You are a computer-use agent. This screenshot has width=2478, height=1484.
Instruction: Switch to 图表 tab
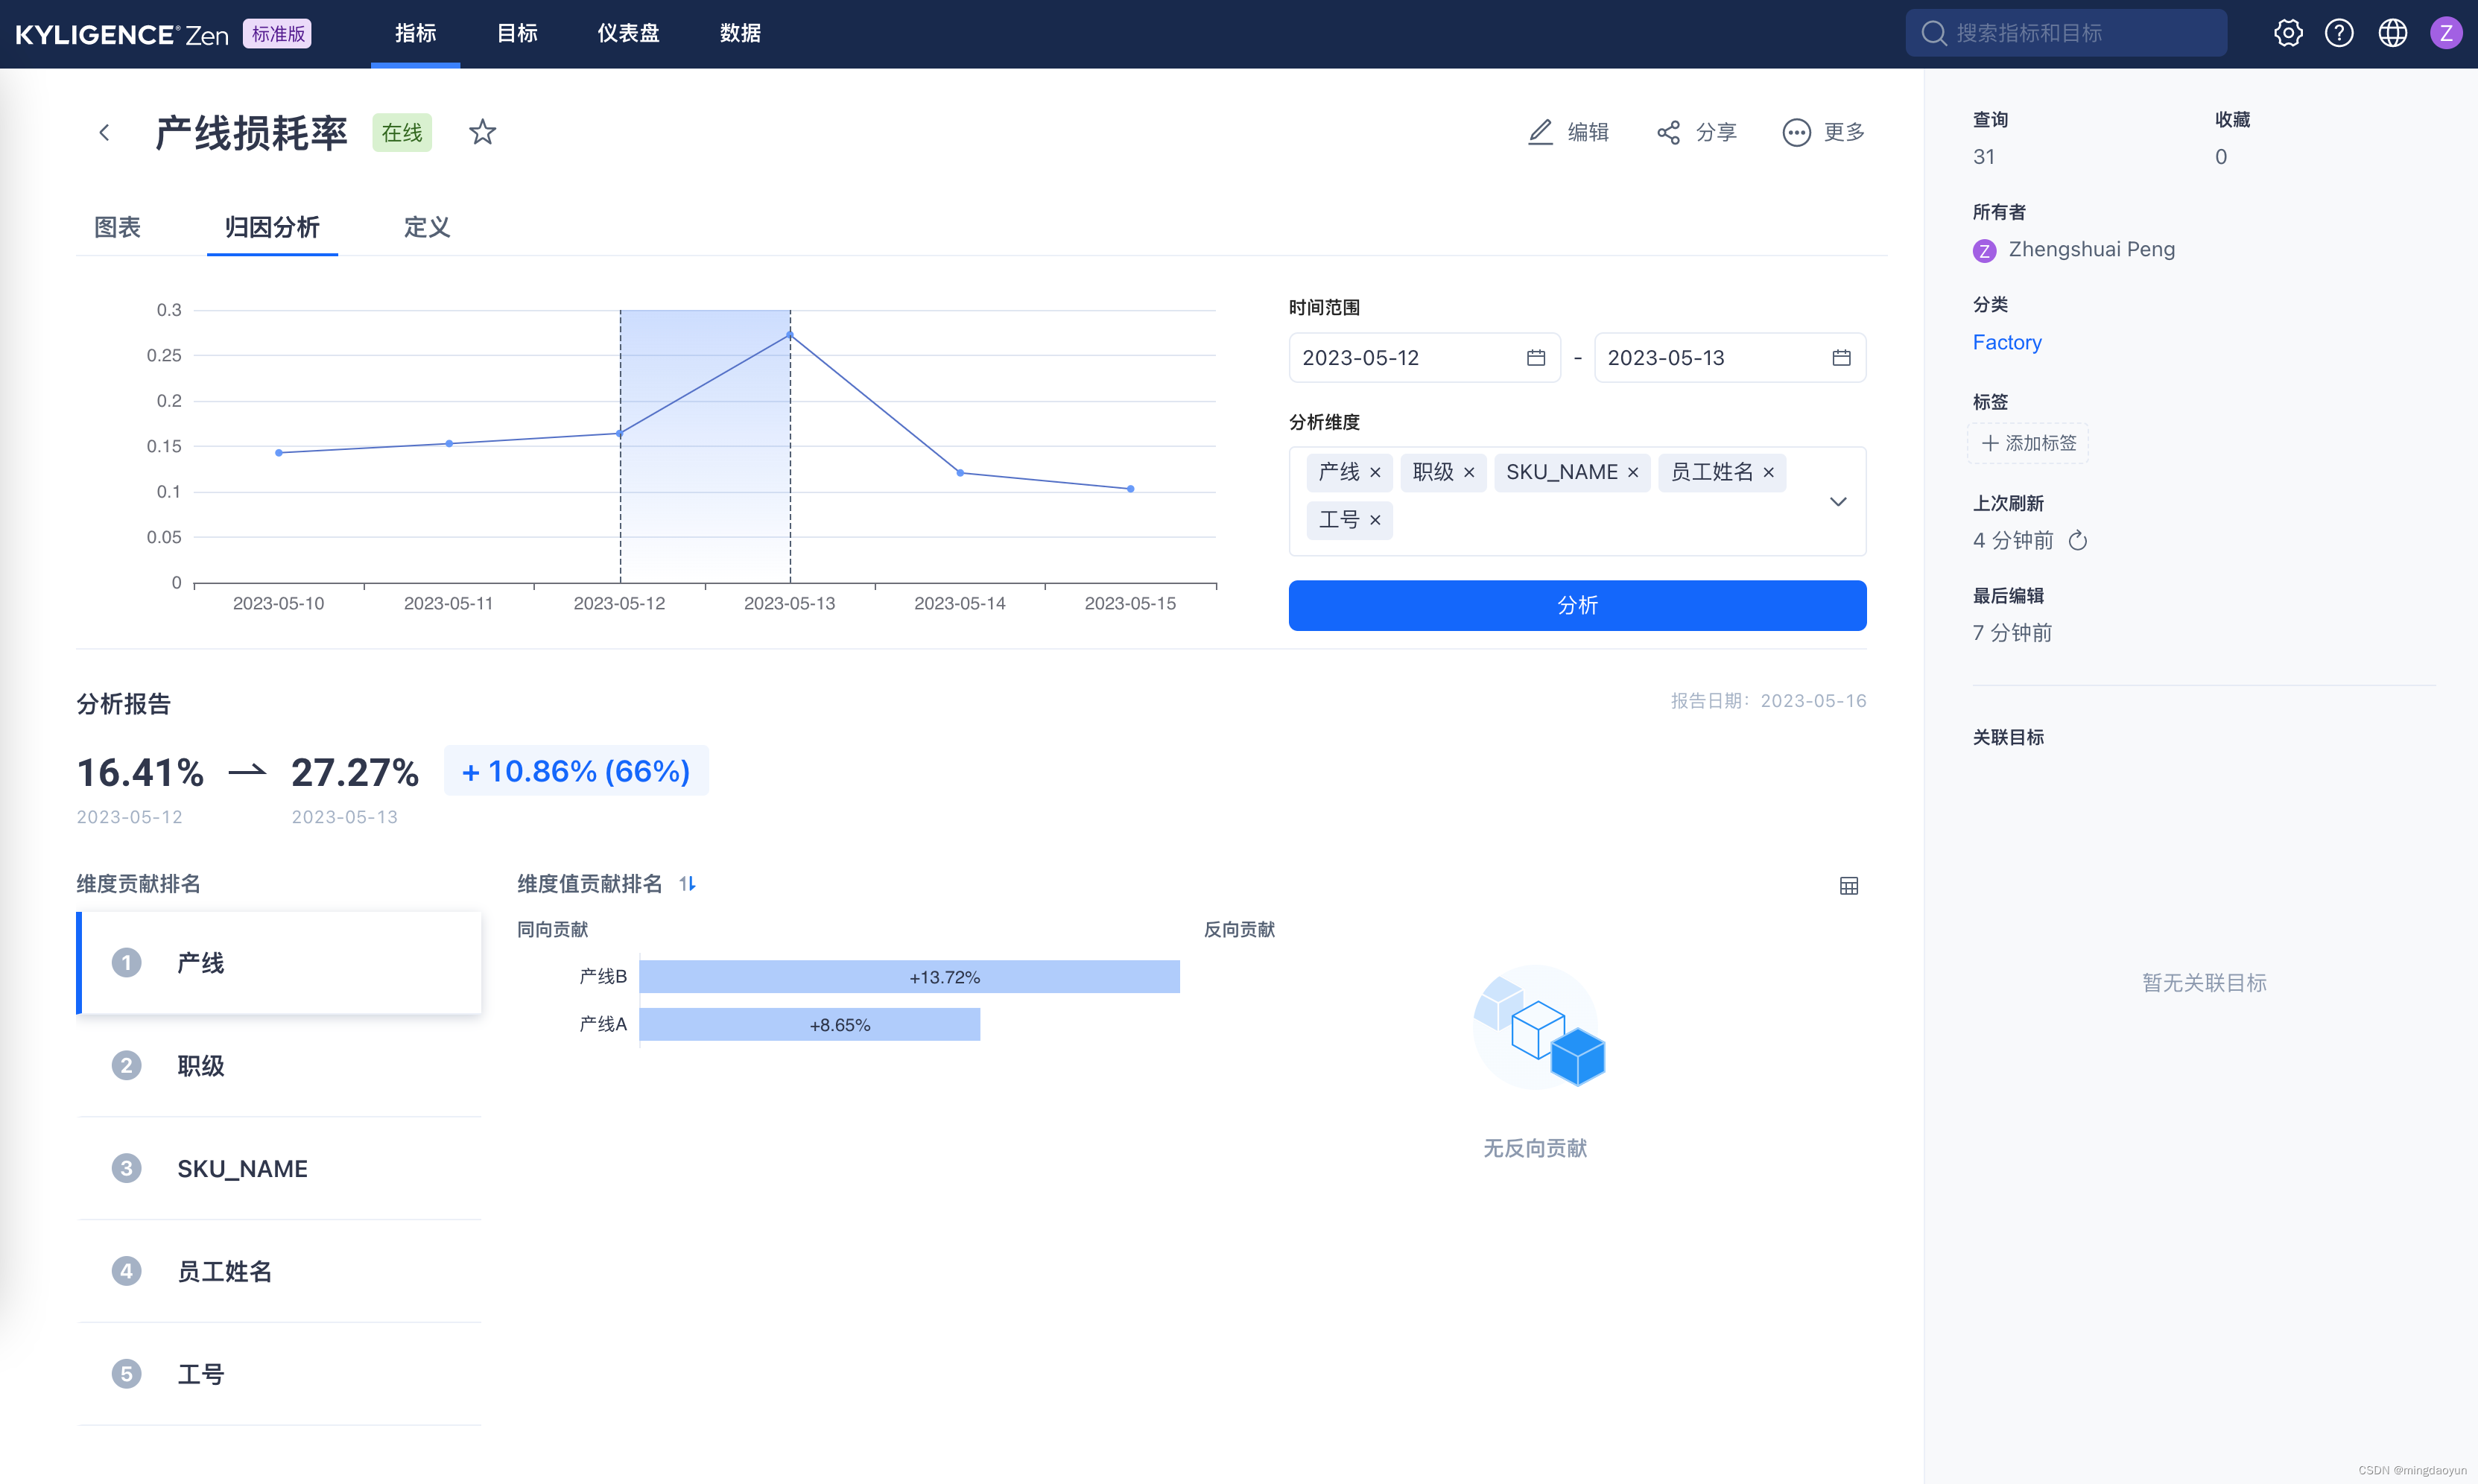(x=116, y=226)
